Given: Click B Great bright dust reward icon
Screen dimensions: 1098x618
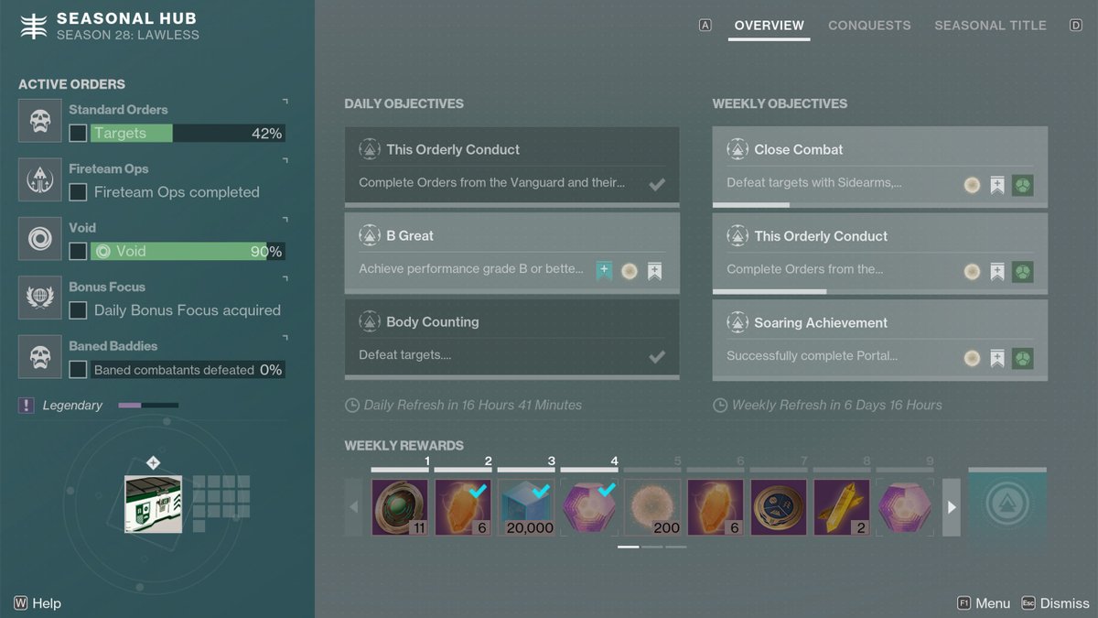Looking at the screenshot, I should click(x=629, y=271).
